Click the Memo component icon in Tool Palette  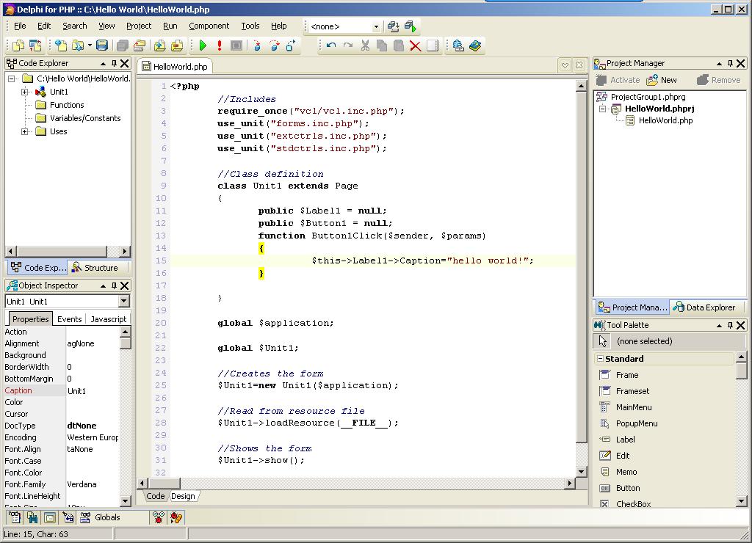tap(605, 472)
